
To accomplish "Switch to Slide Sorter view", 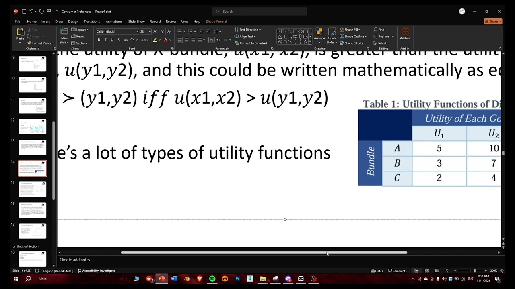I will [x=427, y=271].
